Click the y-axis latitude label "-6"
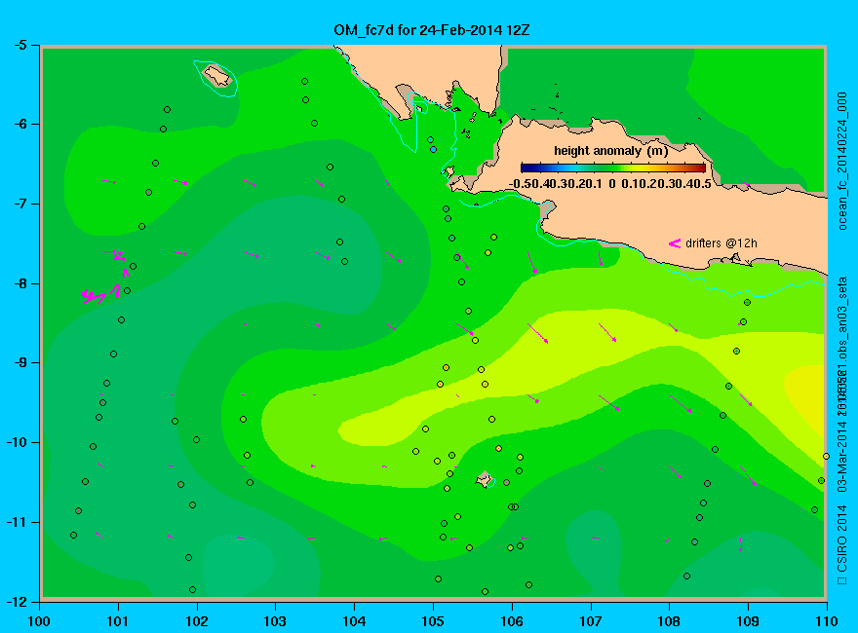 (20, 124)
